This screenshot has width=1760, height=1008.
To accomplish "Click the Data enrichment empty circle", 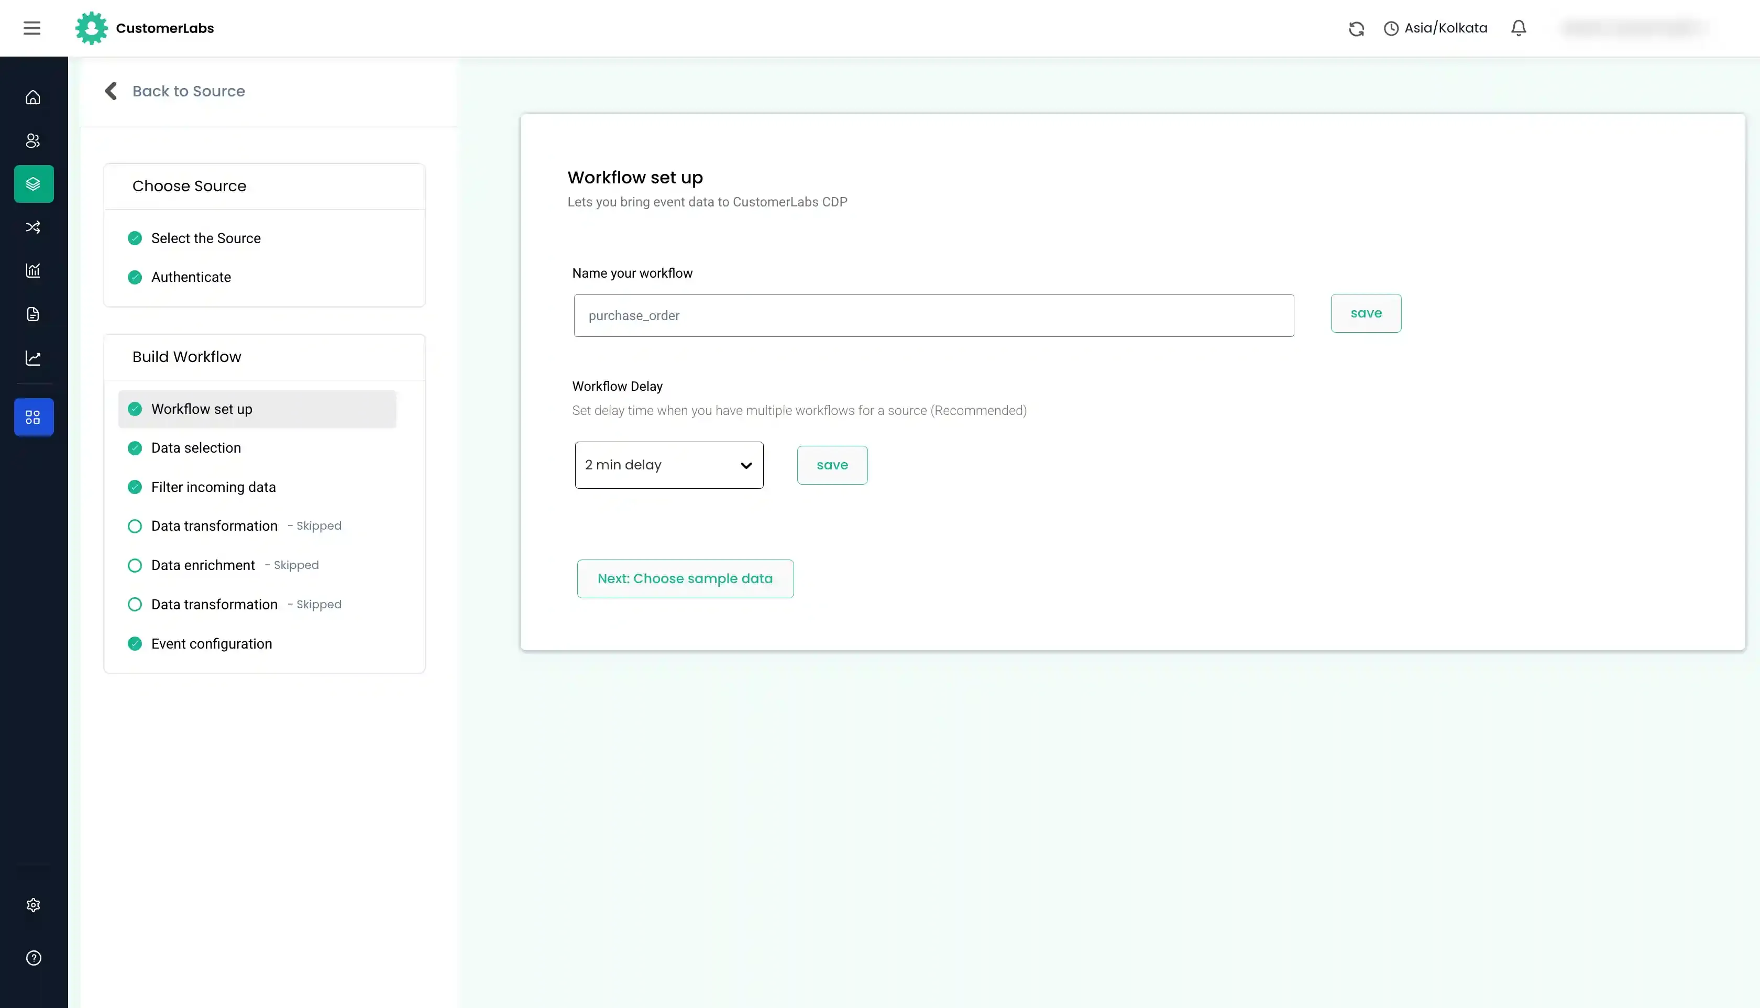I will (x=135, y=566).
